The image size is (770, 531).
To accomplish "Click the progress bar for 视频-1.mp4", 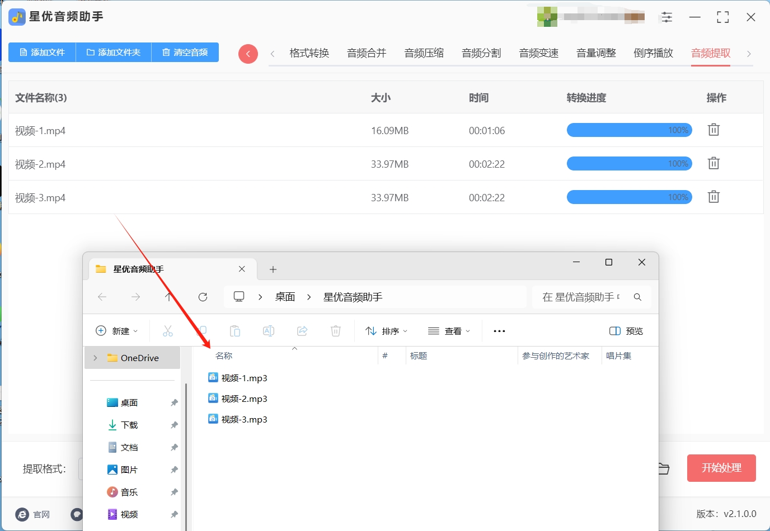I will (630, 130).
